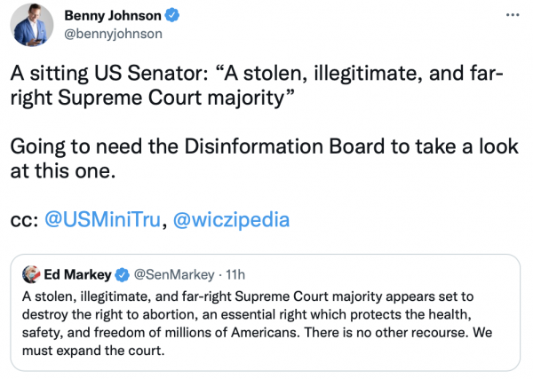Click "at this one." in main tweet
533x379 pixels.
[62, 170]
